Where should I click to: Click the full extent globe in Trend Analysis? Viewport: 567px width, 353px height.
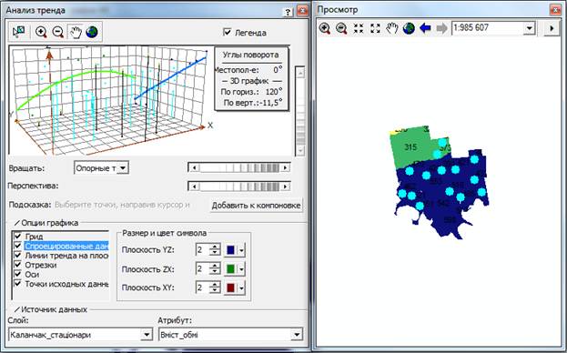92,32
